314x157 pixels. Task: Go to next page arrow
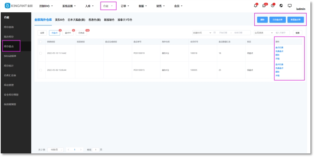pyautogui.click(x=81, y=149)
